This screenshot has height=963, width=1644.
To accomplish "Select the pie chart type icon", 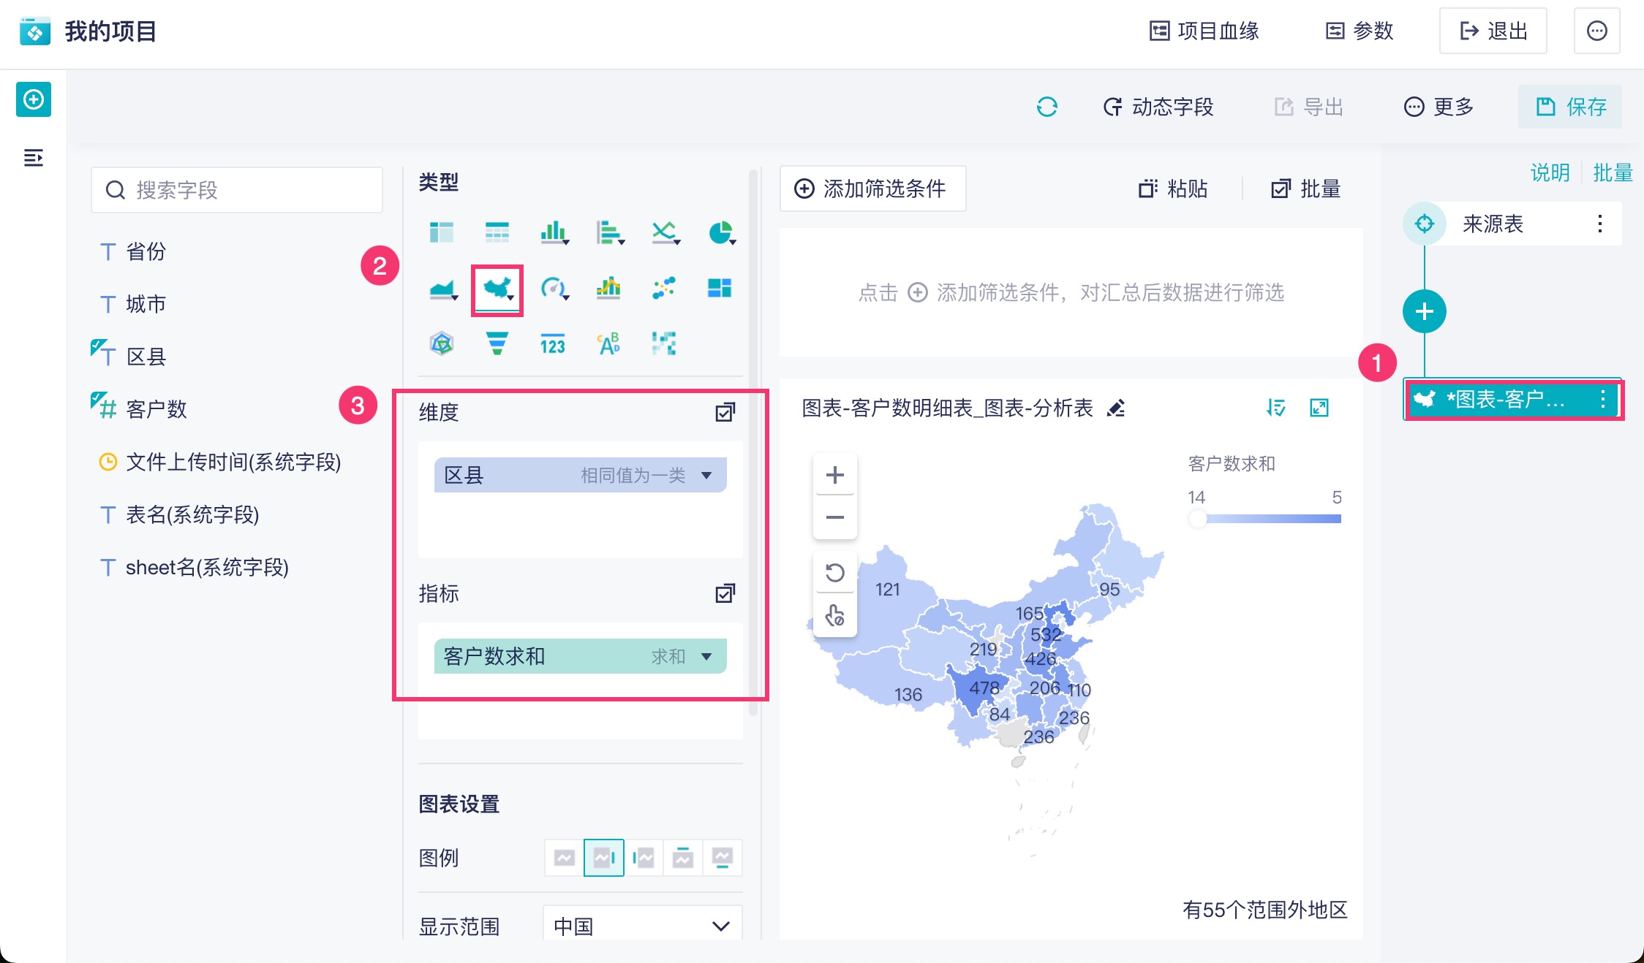I will tap(721, 233).
